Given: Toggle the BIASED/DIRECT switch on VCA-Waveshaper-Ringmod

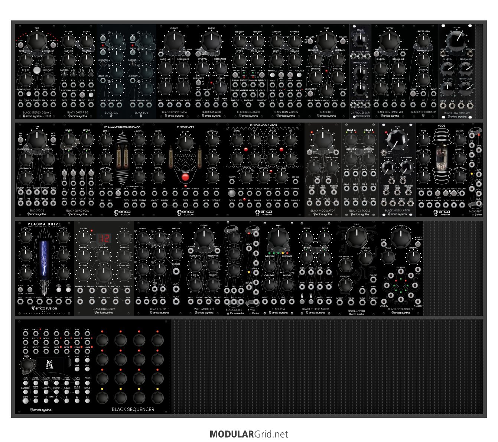Looking at the screenshot, I should (118, 194).
